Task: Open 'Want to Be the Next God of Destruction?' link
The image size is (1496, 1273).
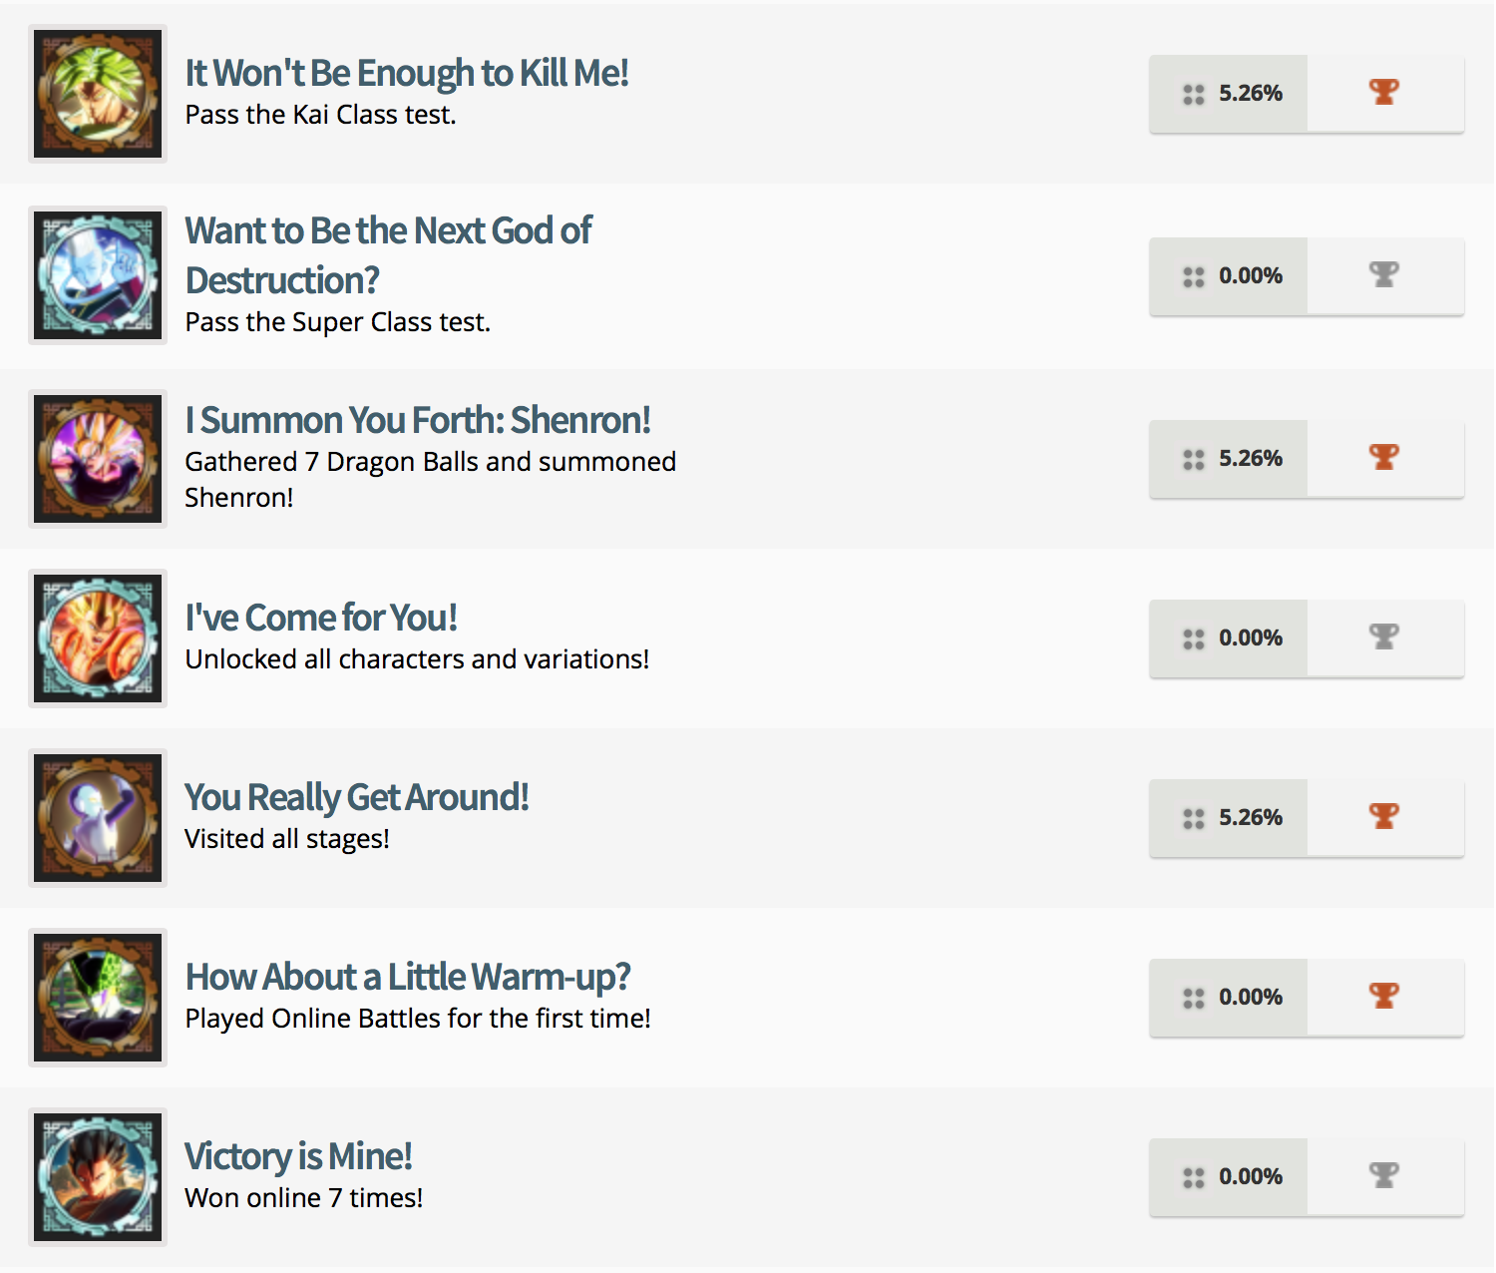Action: click(x=388, y=254)
